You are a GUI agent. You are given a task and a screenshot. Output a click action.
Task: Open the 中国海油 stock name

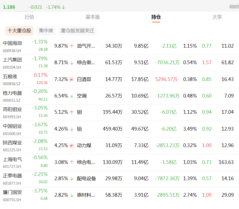12,43
